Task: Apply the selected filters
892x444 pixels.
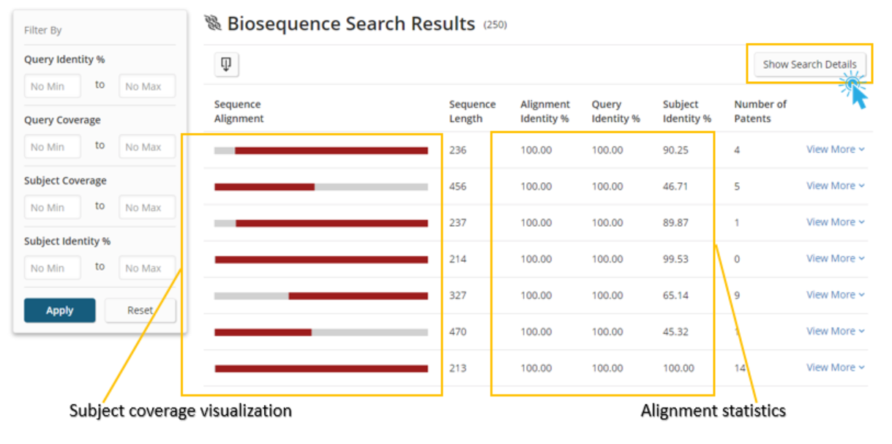Action: point(59,310)
